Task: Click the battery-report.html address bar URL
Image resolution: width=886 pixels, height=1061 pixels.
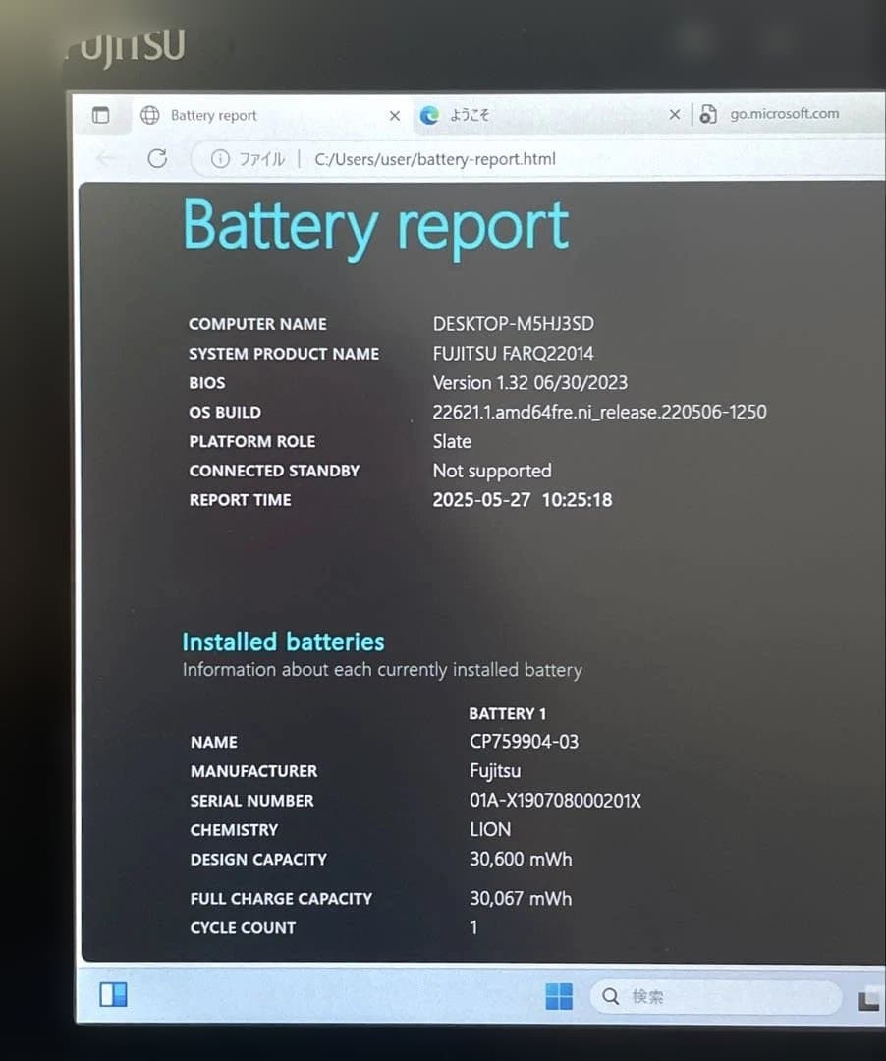Action: tap(434, 159)
